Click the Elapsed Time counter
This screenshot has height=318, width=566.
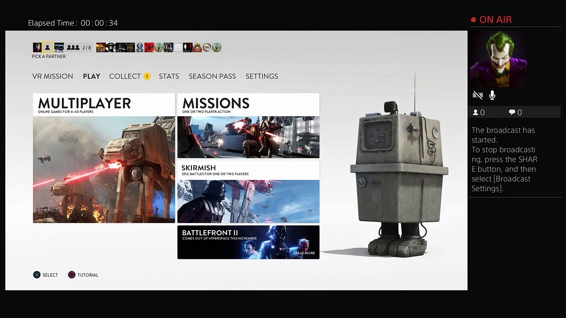coord(73,23)
